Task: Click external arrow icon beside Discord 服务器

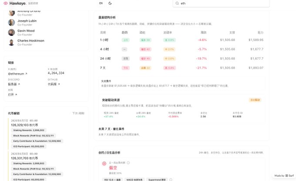Action: (19, 84)
